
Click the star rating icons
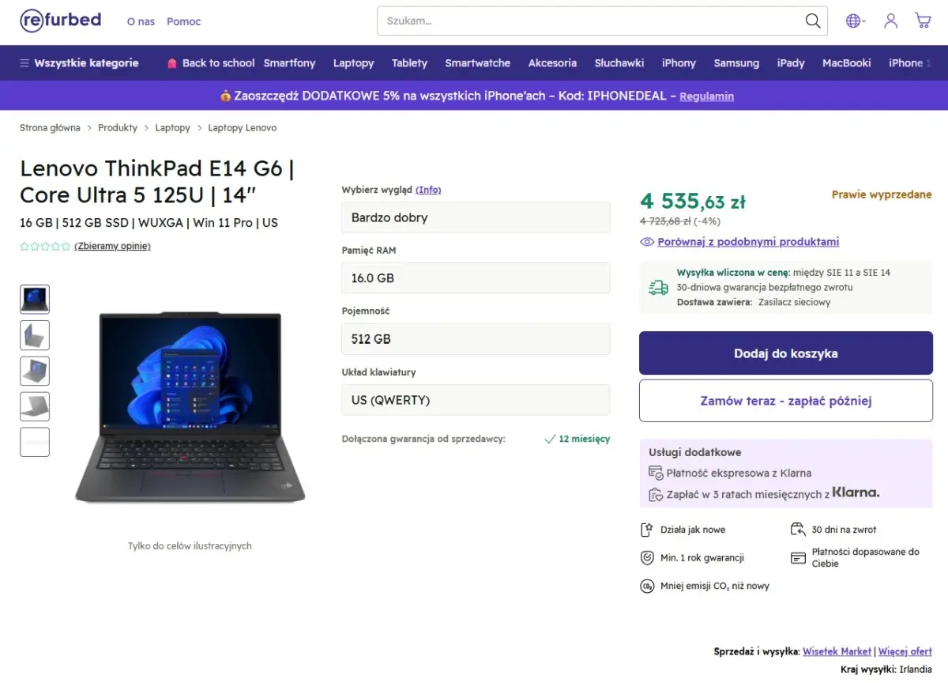click(45, 246)
